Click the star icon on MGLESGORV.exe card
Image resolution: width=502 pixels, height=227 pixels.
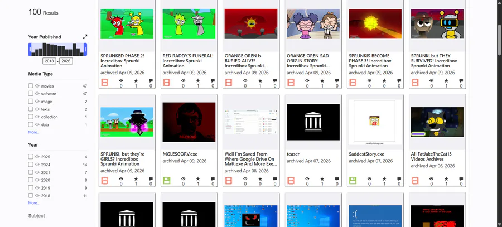point(198,178)
